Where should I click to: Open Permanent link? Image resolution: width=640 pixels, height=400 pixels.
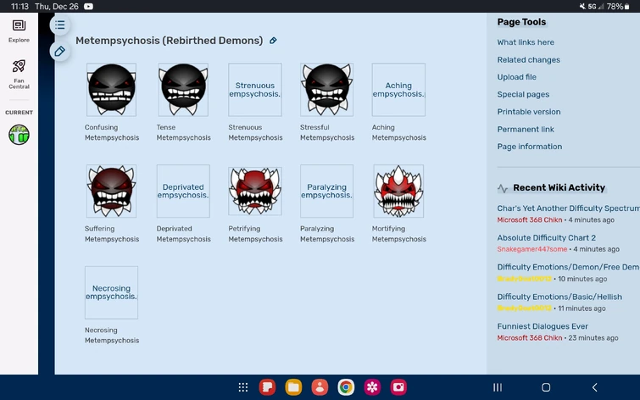pyautogui.click(x=526, y=129)
